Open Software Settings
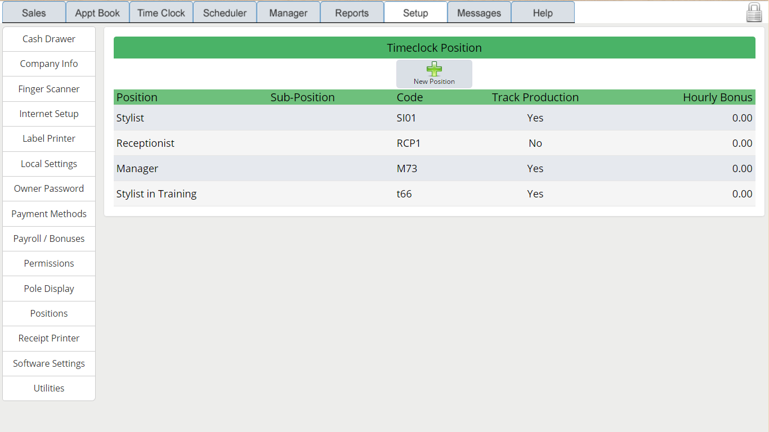Image resolution: width=769 pixels, height=432 pixels. [x=49, y=363]
